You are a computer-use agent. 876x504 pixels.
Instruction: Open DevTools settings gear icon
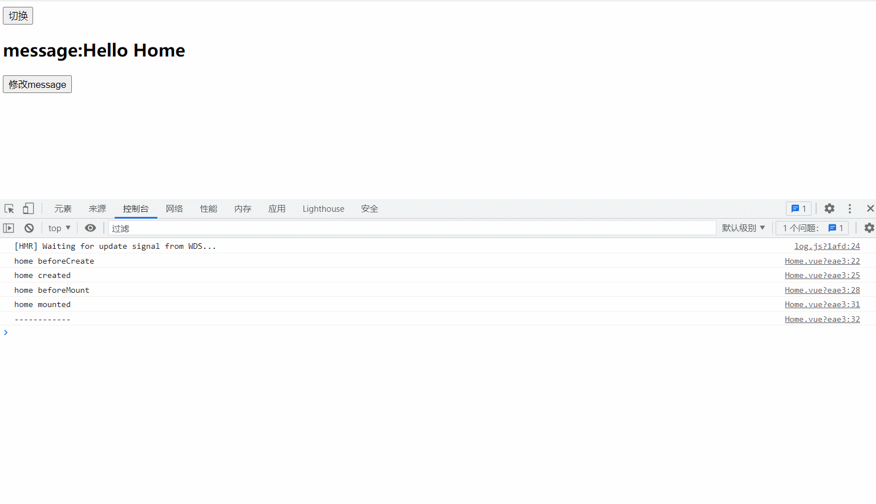coord(829,209)
